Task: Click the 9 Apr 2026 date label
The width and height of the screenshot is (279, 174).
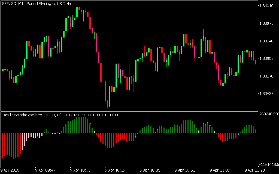Action: [x=10, y=170]
